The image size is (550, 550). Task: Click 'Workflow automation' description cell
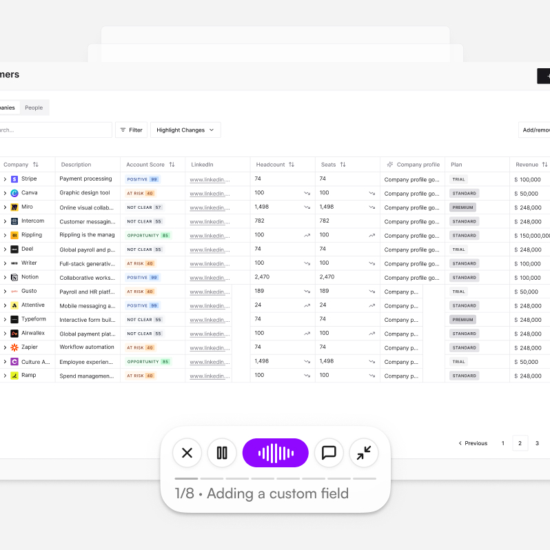87,347
